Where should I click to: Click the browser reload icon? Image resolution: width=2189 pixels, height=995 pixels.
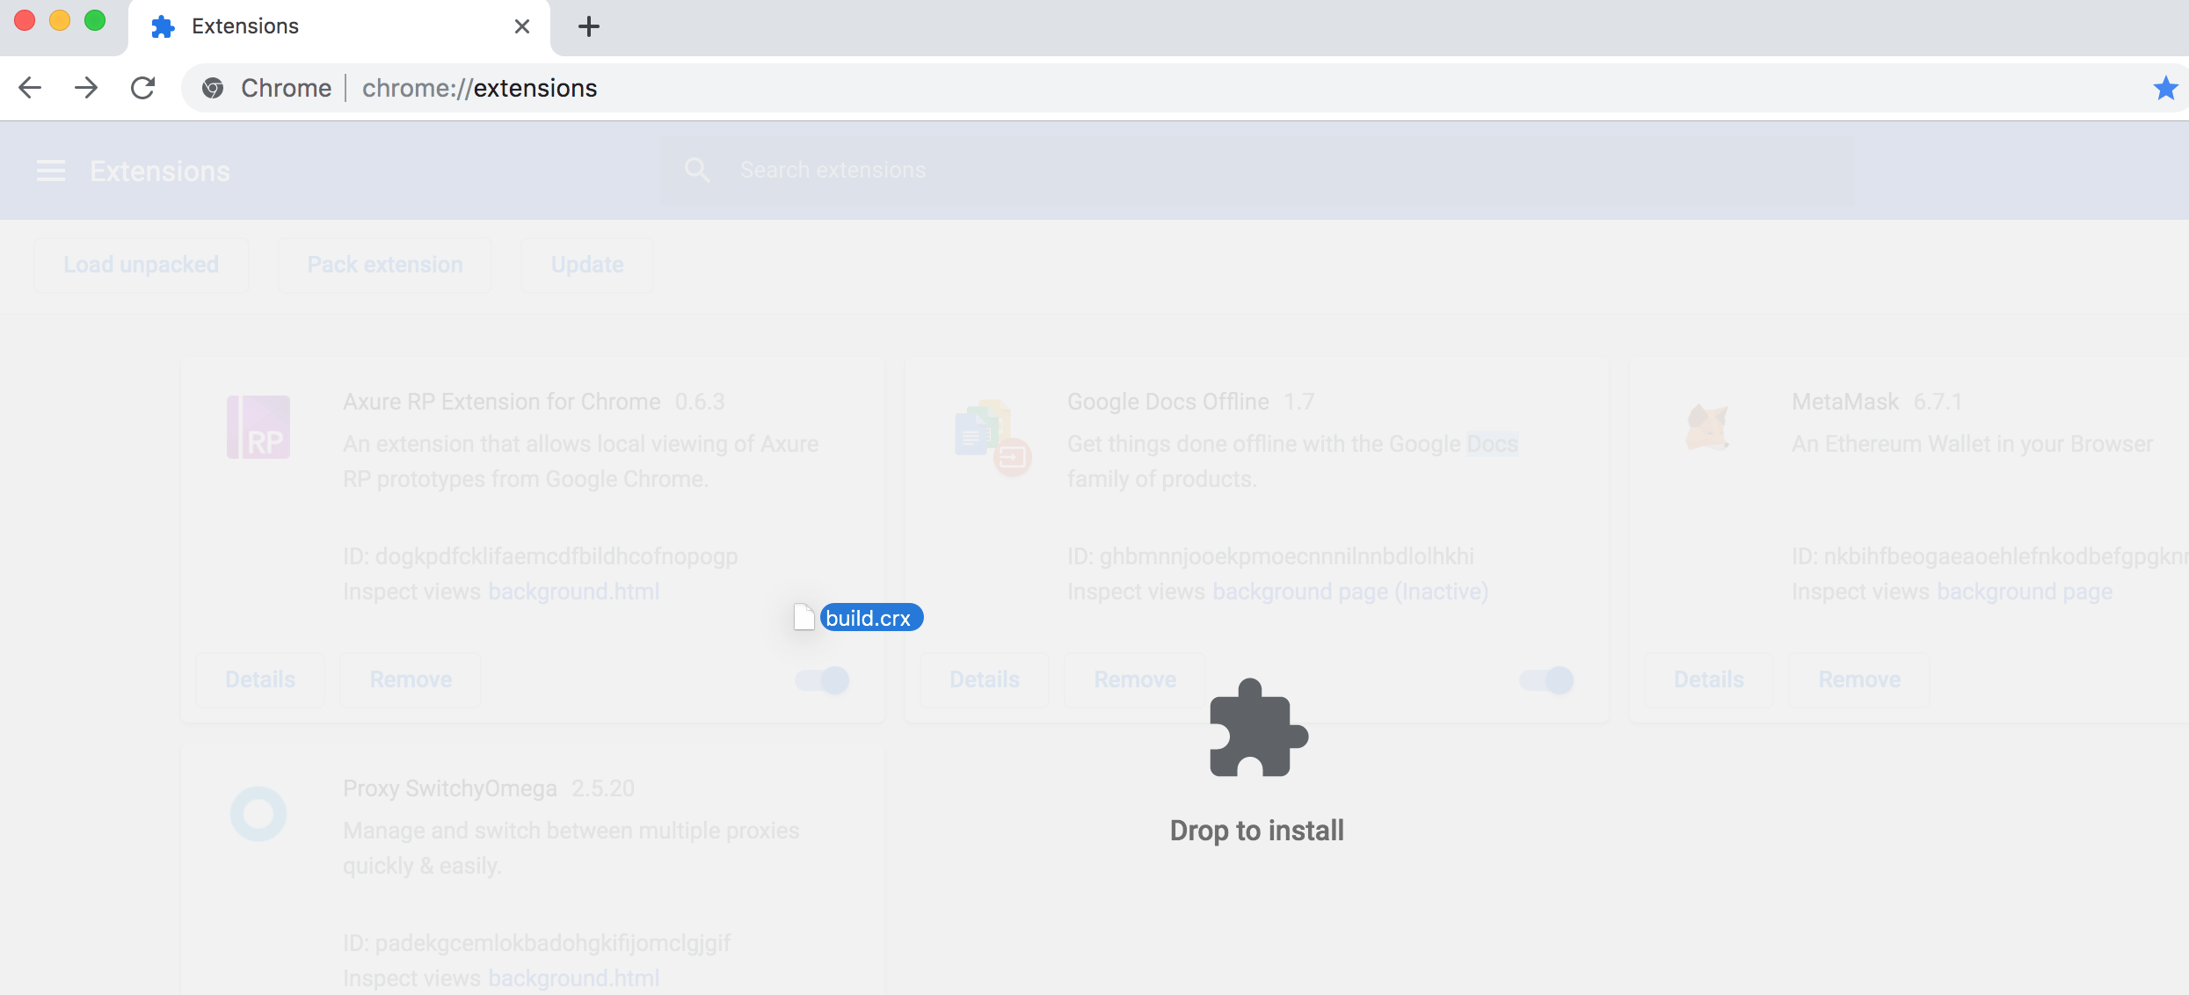(x=142, y=88)
